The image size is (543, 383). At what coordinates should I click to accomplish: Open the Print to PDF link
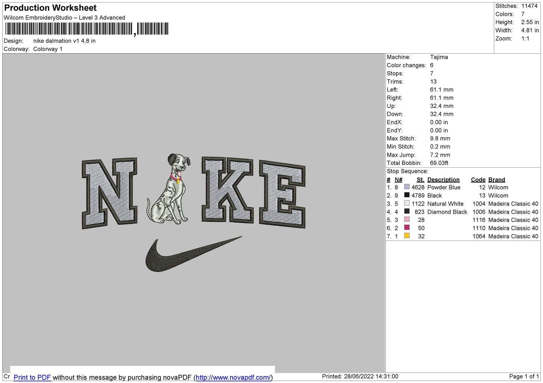coord(32,377)
